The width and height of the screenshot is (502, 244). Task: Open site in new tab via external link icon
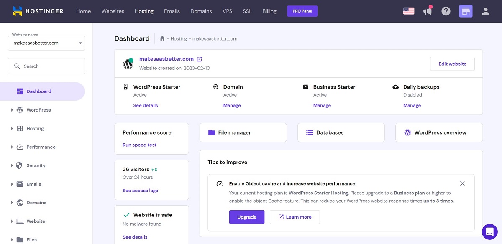[x=200, y=59]
